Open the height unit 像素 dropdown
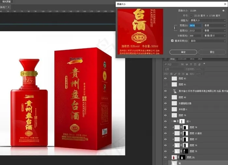This screenshot has height=165, width=228. 214,31
